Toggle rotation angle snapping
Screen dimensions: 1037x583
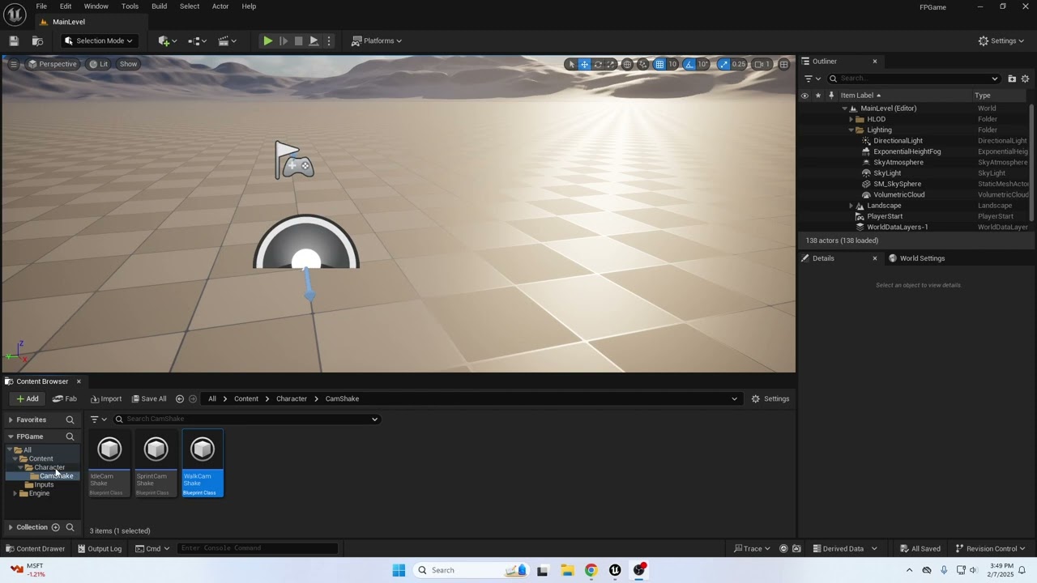click(x=689, y=64)
